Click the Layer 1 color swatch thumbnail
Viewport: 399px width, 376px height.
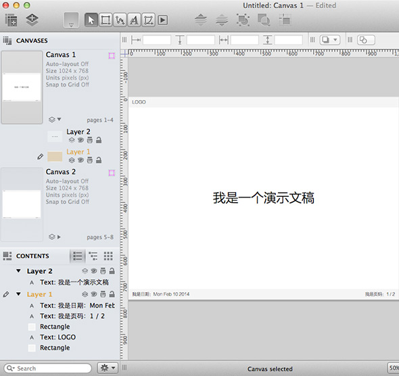(55, 156)
